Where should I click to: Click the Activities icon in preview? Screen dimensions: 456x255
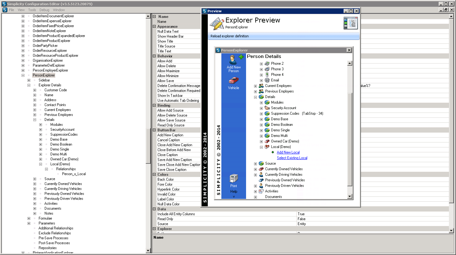pyautogui.click(x=261, y=191)
